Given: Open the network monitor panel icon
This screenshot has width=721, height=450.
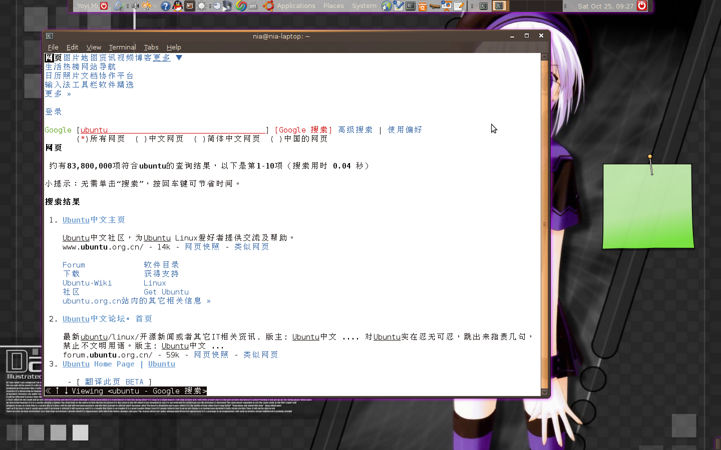Looking at the screenshot, I should pos(118,6).
